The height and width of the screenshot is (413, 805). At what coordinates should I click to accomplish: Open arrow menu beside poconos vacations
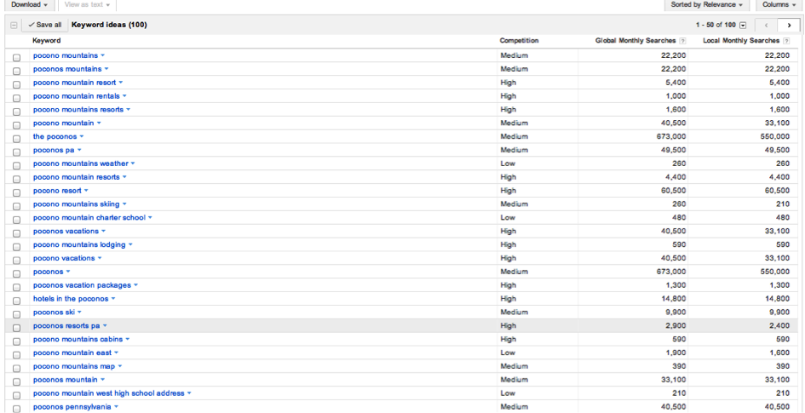103,232
